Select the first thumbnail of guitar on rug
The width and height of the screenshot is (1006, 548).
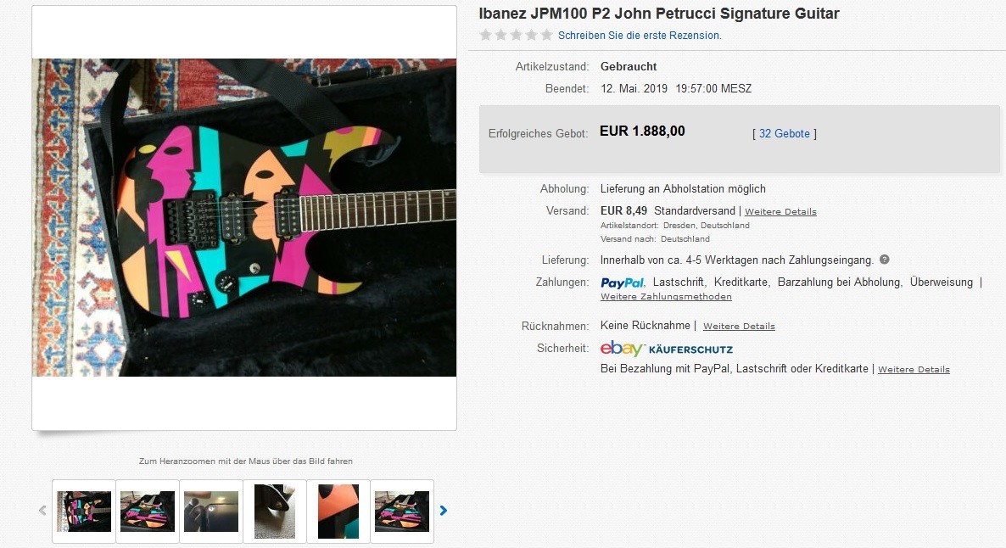(x=84, y=512)
